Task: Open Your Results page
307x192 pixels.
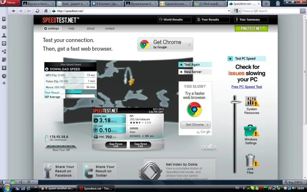Action: (213, 20)
